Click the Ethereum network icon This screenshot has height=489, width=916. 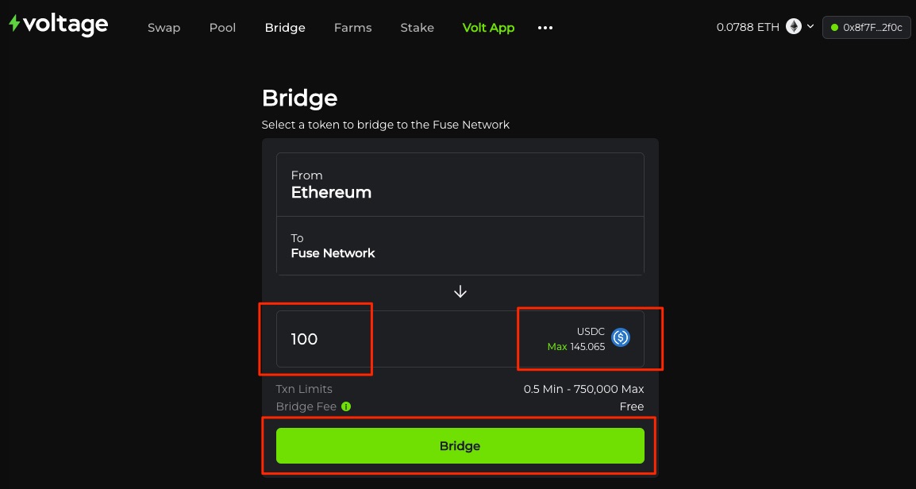click(794, 27)
